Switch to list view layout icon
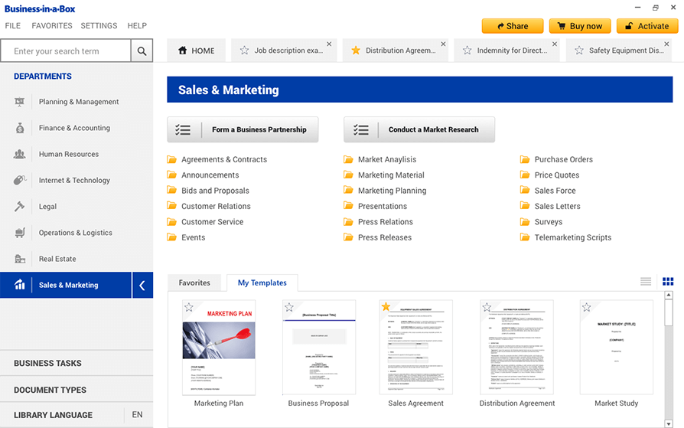This screenshot has height=428, width=684. click(646, 282)
